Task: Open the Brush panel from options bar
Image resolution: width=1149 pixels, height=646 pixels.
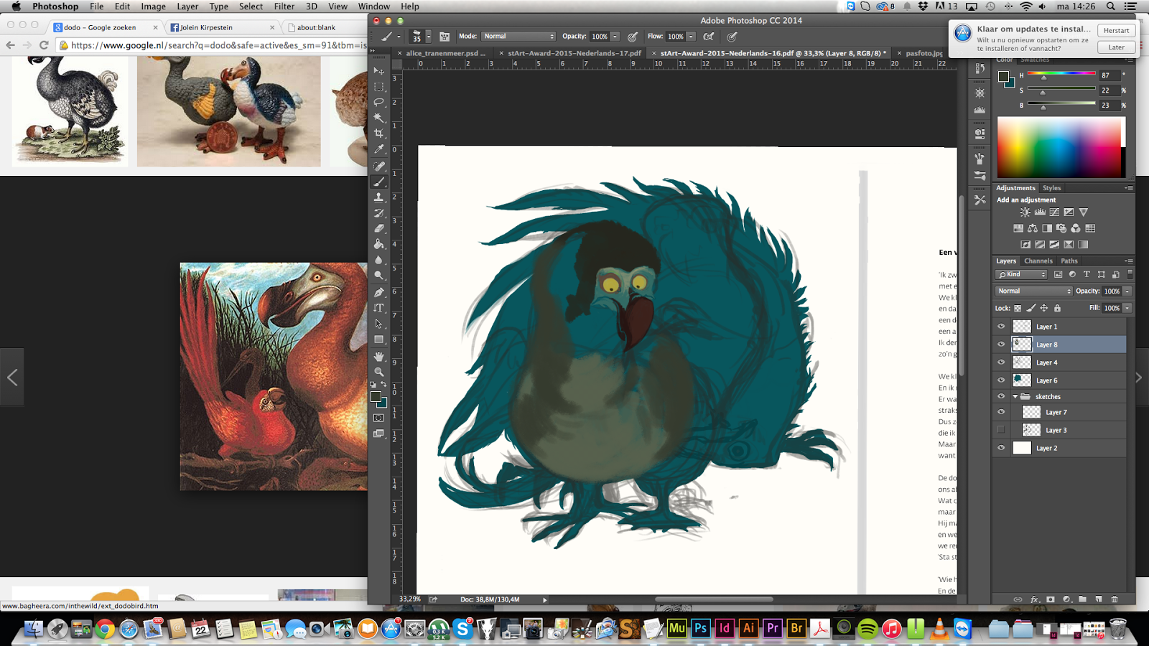Action: click(x=445, y=37)
